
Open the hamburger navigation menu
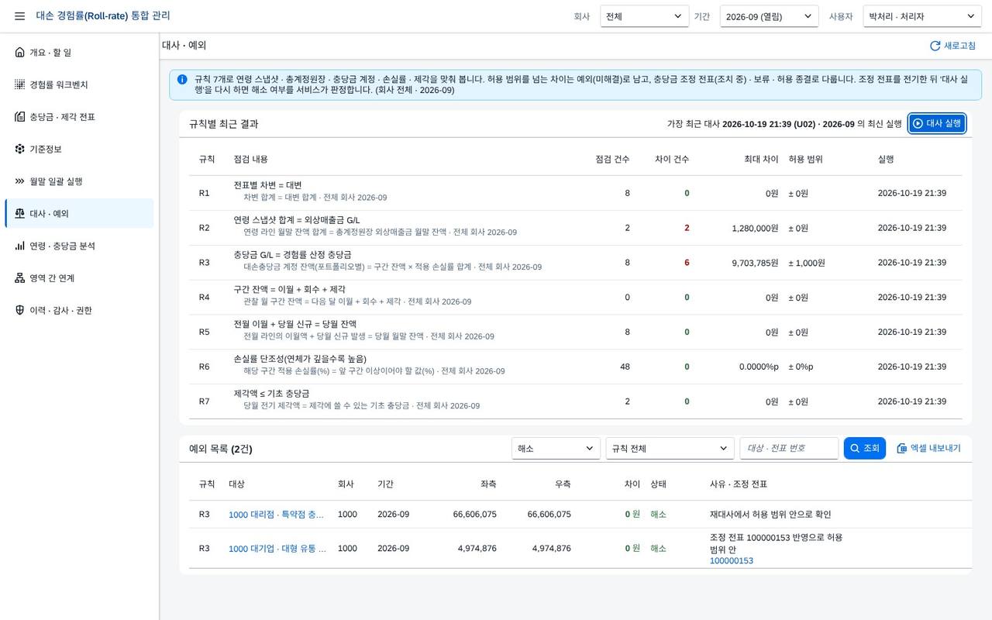click(x=19, y=16)
